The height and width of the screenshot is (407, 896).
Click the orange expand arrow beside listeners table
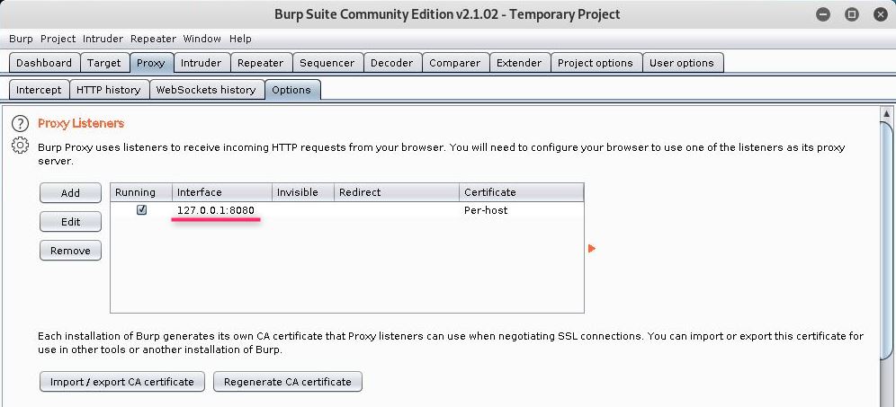click(x=591, y=248)
